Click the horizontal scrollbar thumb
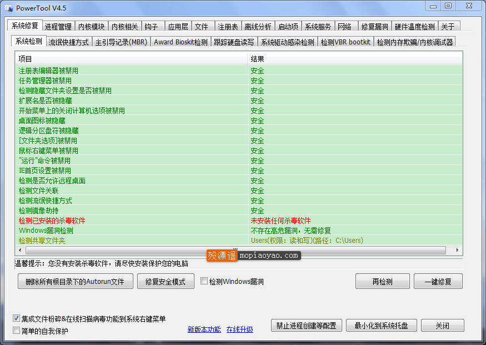486x345 pixels. (236, 250)
